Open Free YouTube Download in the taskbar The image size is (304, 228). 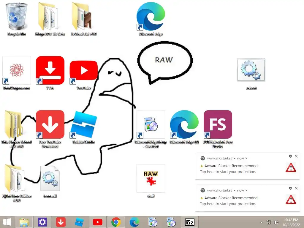click(61, 222)
